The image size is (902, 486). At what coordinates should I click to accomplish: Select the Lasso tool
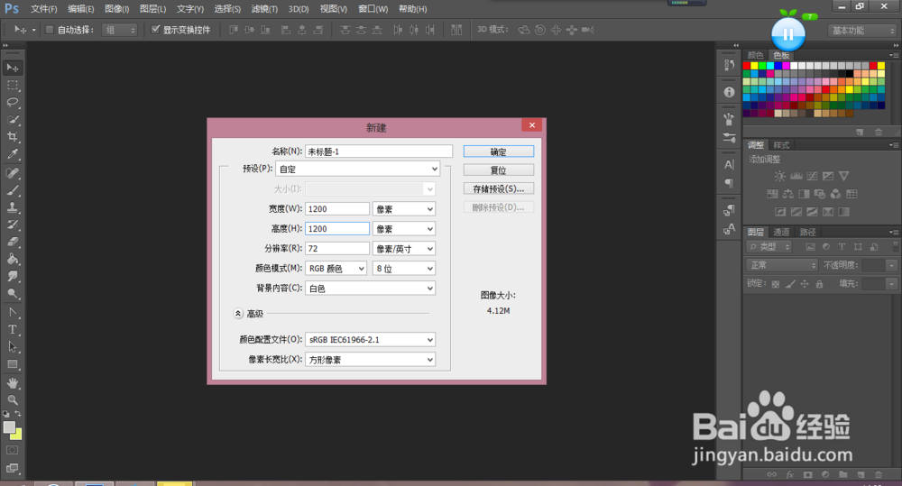13,103
